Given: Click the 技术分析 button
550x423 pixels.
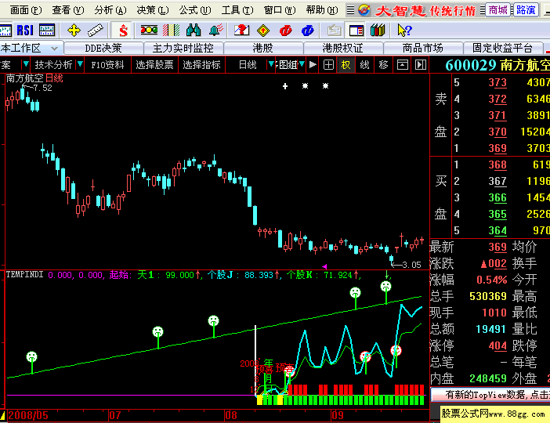Looking at the screenshot, I should click(x=53, y=64).
